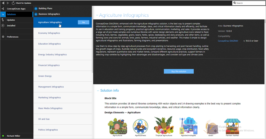Follow the ConceptDraw DIAGRAM compatibility link
The height and width of the screenshot is (139, 266).
click(228, 41)
